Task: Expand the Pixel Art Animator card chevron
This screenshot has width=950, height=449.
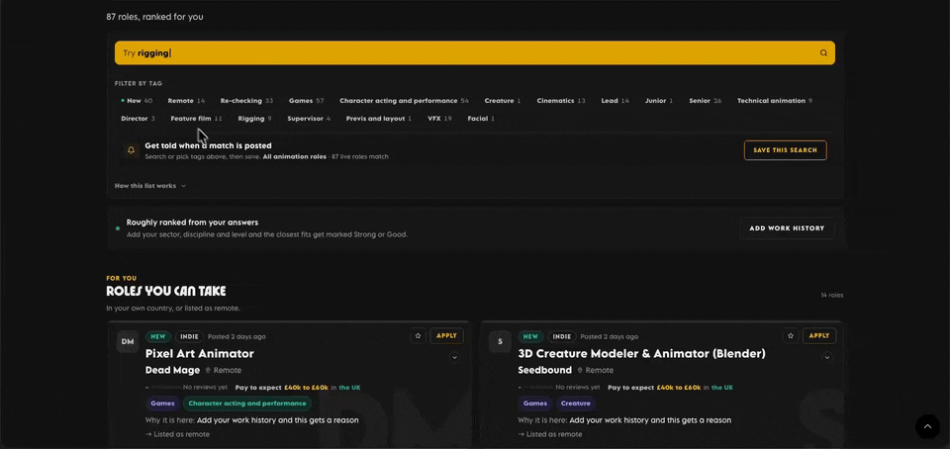Action: (454, 358)
